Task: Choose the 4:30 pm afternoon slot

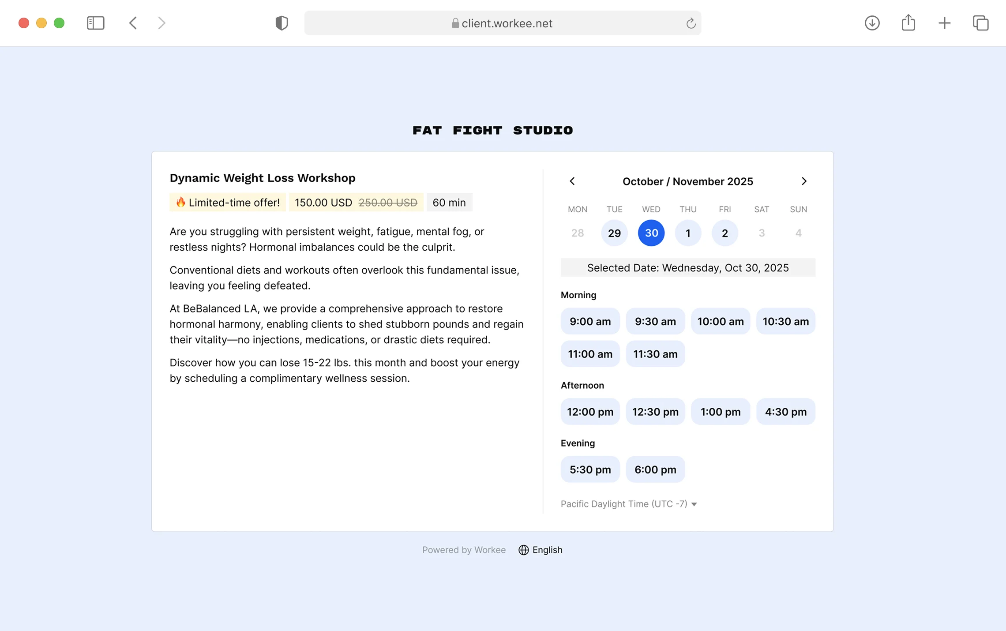Action: coord(785,412)
